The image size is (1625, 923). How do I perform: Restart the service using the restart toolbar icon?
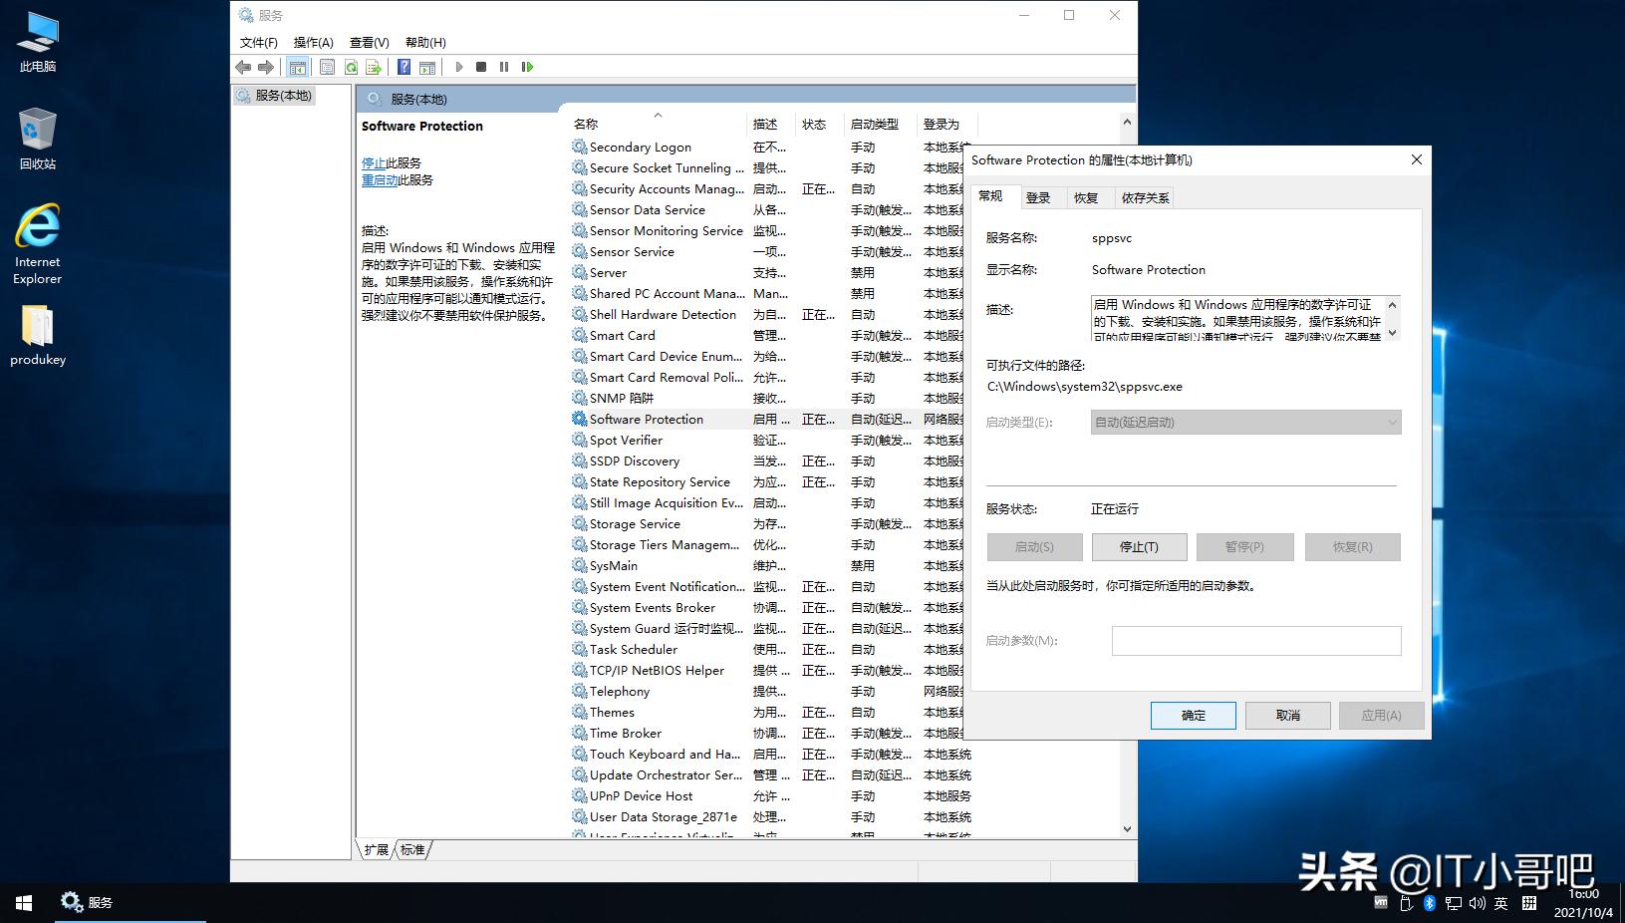coord(528,67)
